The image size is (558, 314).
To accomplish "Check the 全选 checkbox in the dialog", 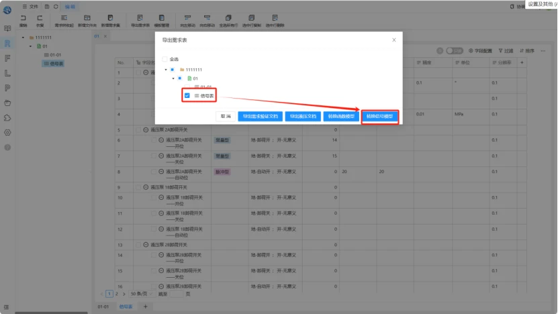I will pyautogui.click(x=165, y=59).
